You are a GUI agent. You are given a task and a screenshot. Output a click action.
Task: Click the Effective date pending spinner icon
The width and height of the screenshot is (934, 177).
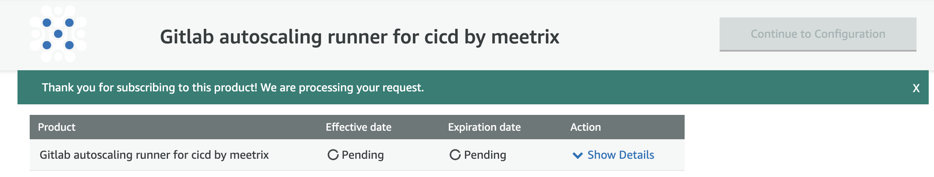pyautogui.click(x=333, y=155)
